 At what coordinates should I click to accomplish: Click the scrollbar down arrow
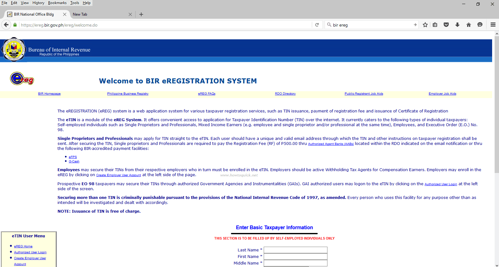pyautogui.click(x=497, y=265)
